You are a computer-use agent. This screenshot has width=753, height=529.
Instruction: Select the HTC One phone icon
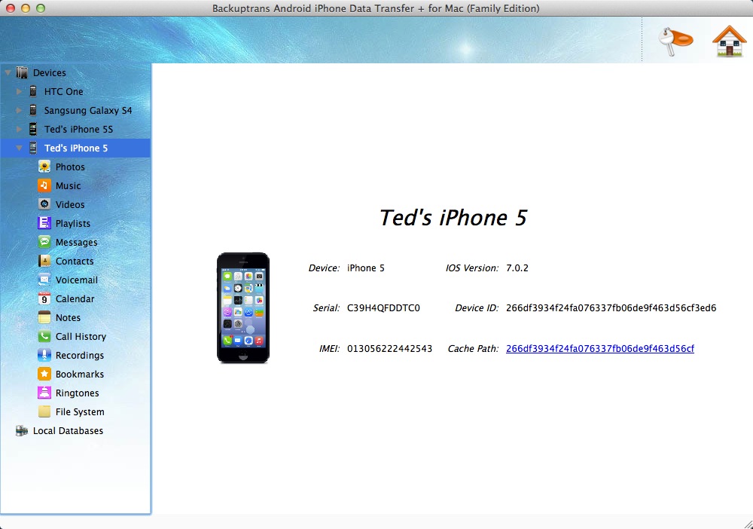point(33,91)
